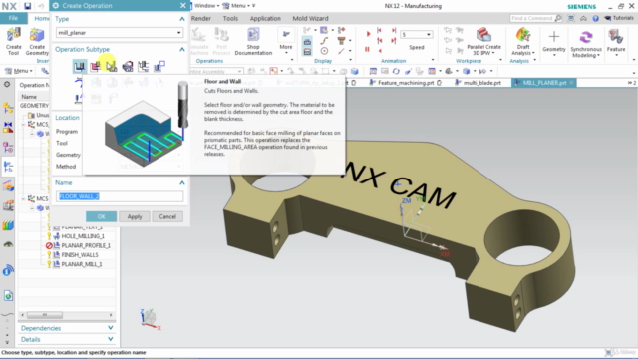Click OK in Create Operation dialog
This screenshot has width=638, height=359.
102,216
